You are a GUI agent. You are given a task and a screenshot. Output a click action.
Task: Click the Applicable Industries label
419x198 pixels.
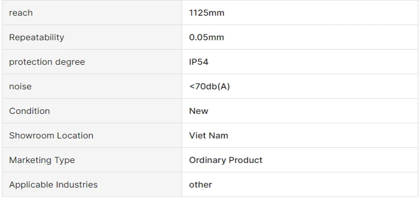(x=53, y=184)
